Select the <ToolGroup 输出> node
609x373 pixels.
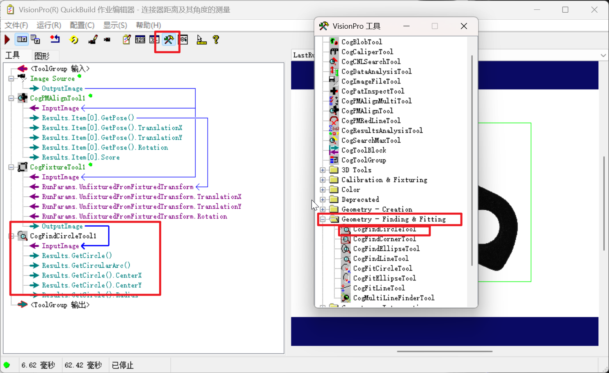point(60,305)
